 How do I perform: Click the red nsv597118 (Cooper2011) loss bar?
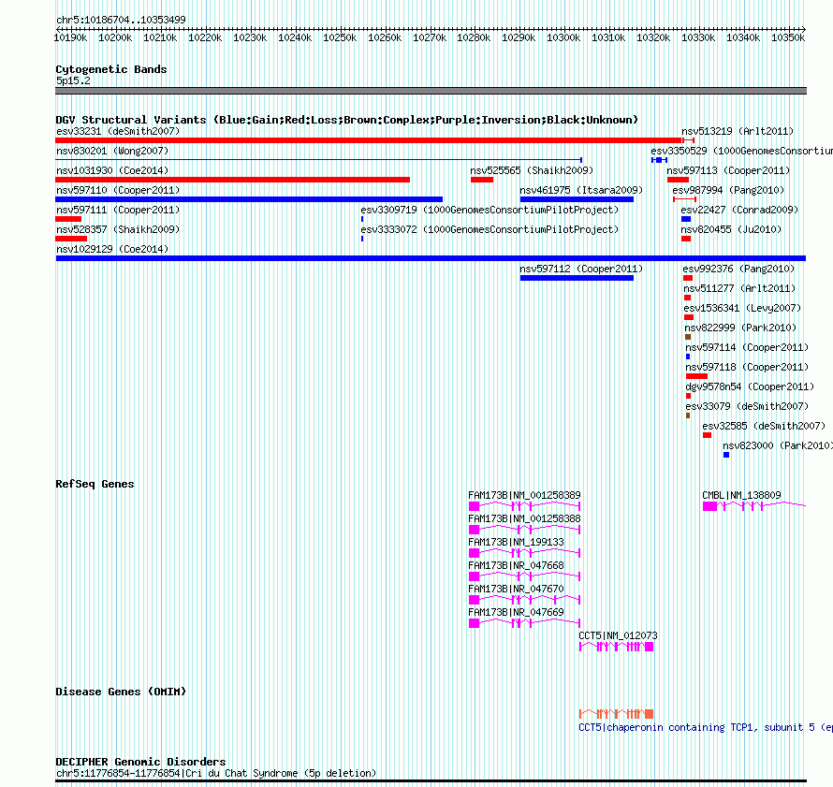[696, 376]
